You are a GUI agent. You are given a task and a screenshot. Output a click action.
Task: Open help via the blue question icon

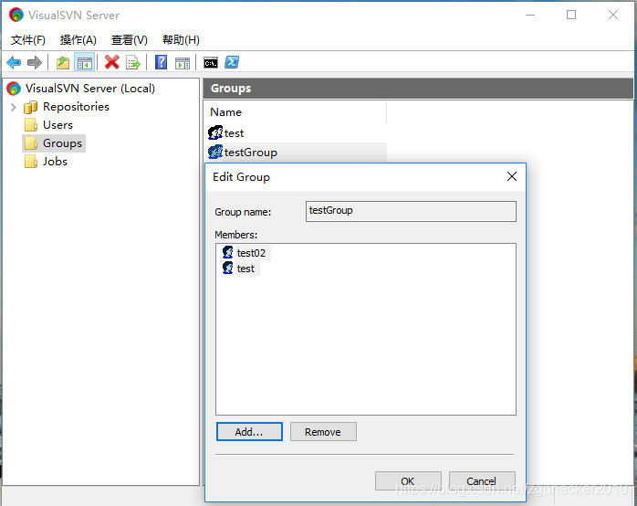pos(161,62)
